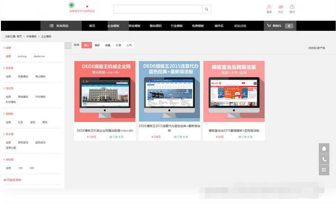Click the shopping cart icon

(269, 26)
